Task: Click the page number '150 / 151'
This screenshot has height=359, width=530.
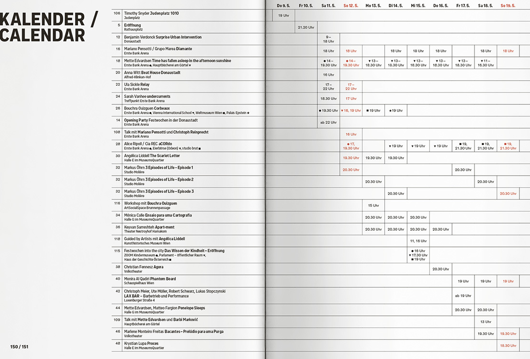Action: (x=19, y=347)
